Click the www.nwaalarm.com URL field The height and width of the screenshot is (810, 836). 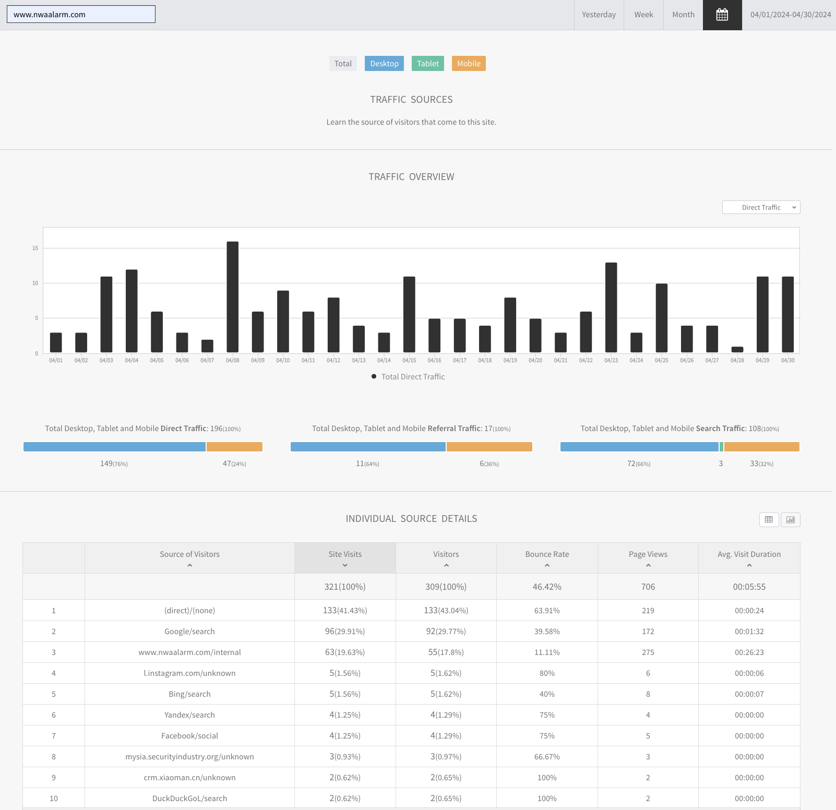pos(81,14)
